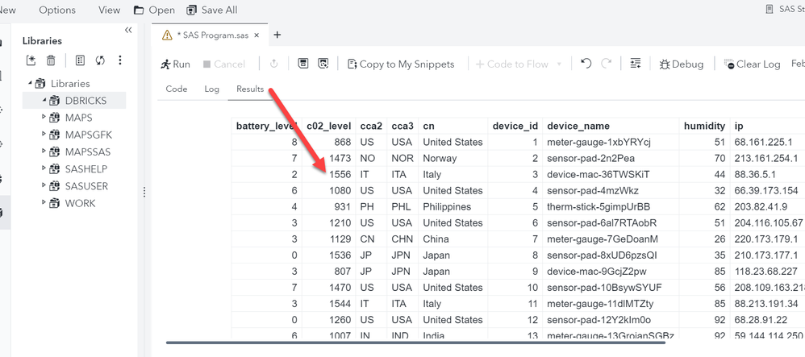Collapse the DBRICKS library node
This screenshot has height=357, width=805.
coord(44,101)
